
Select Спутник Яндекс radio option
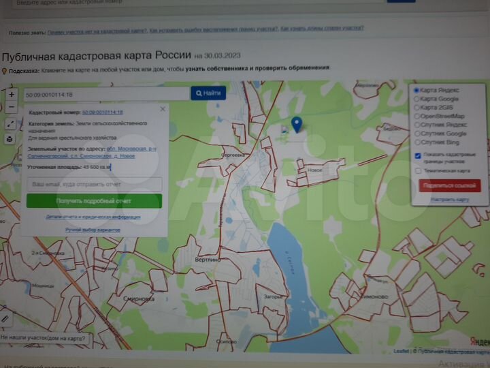(x=416, y=125)
